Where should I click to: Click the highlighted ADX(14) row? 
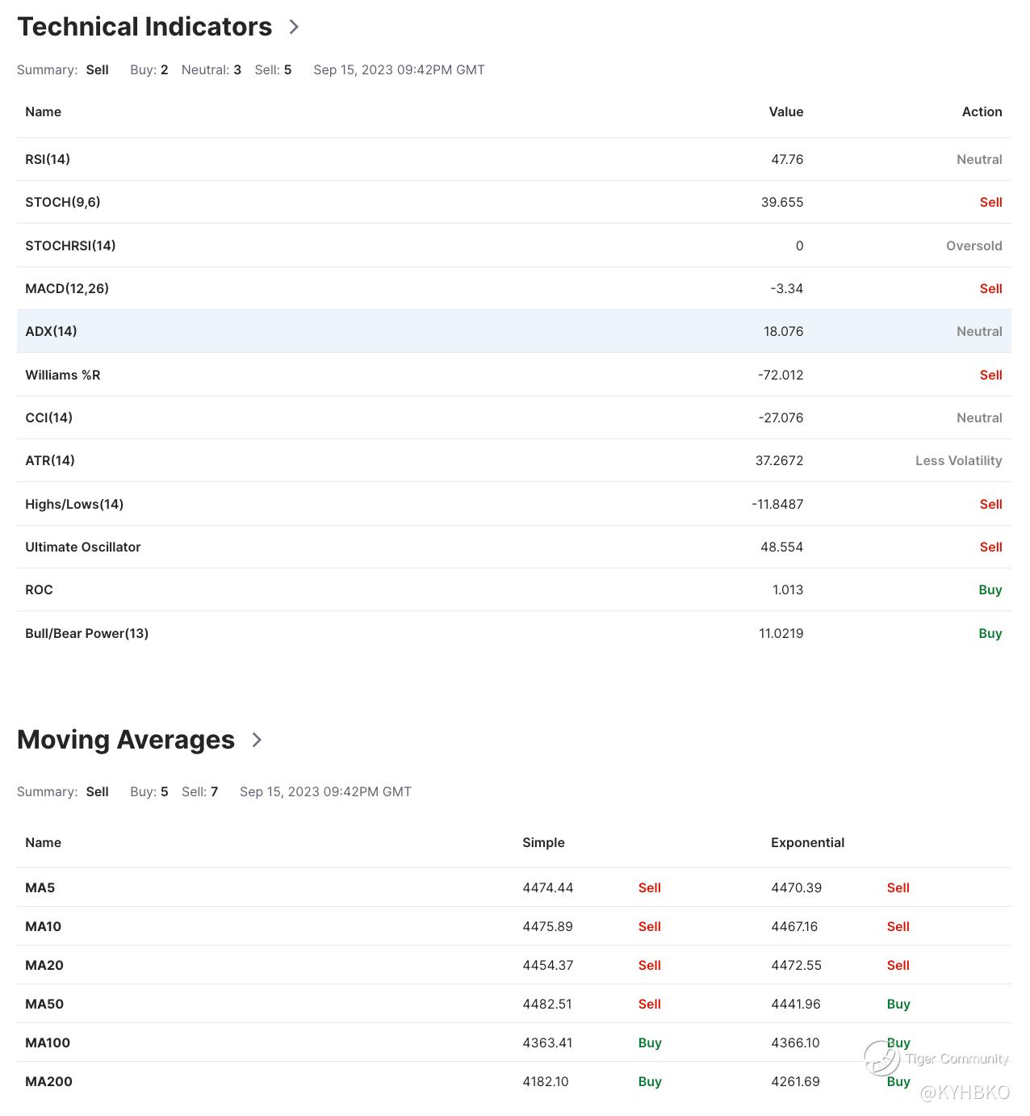tap(513, 331)
